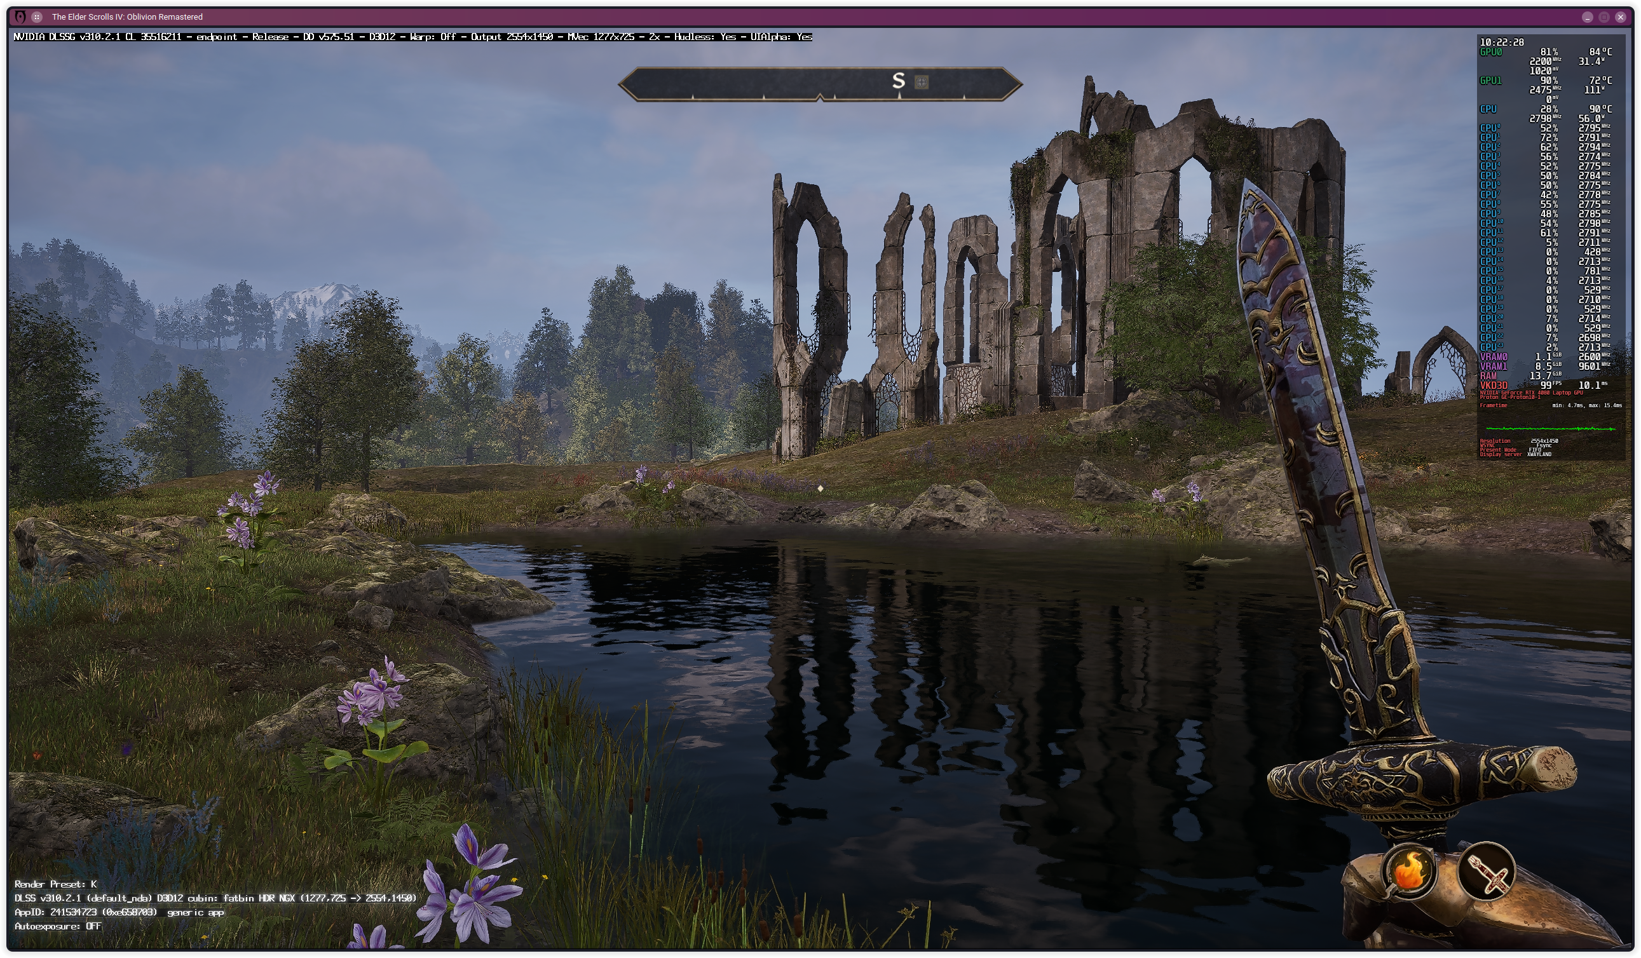Click the S heading letter on the compass
Image resolution: width=1641 pixels, height=958 pixels.
point(899,81)
